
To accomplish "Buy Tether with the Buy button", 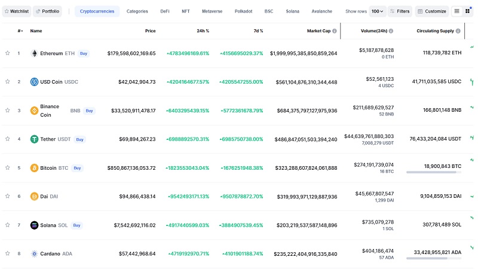I will (x=80, y=139).
